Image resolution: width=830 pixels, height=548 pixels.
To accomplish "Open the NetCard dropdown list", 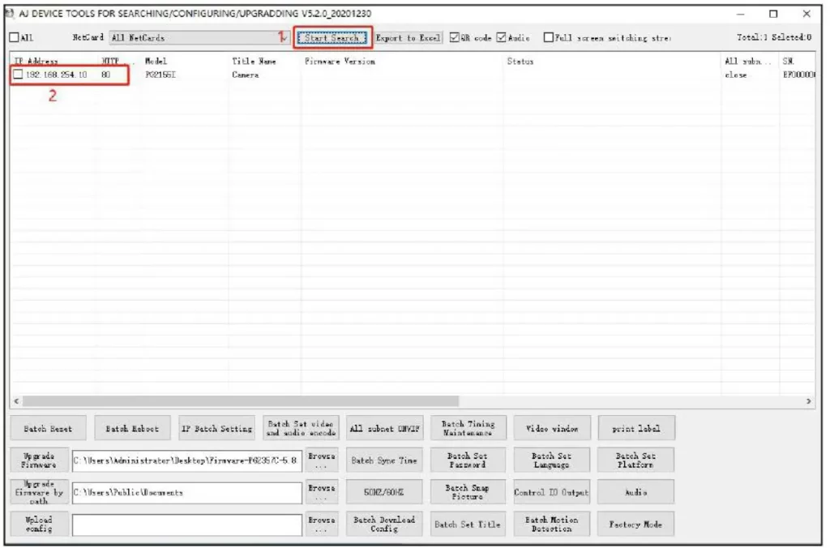I will pyautogui.click(x=284, y=37).
